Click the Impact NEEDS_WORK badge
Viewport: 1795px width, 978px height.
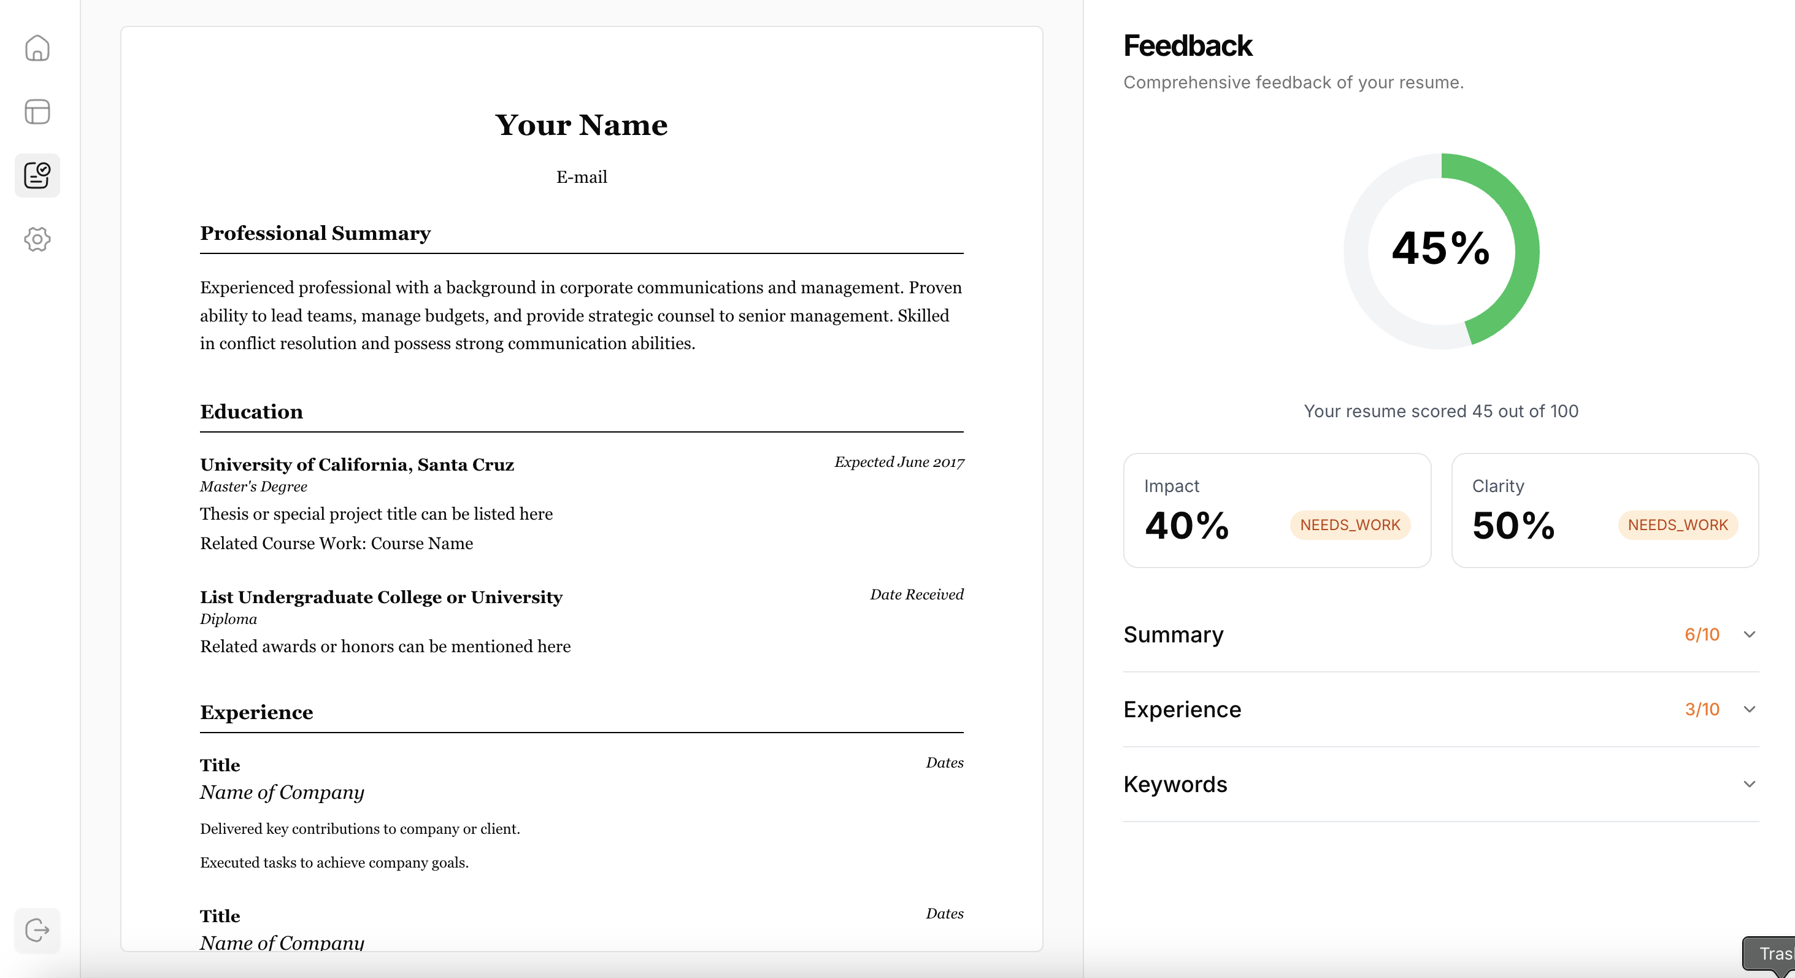1350,525
